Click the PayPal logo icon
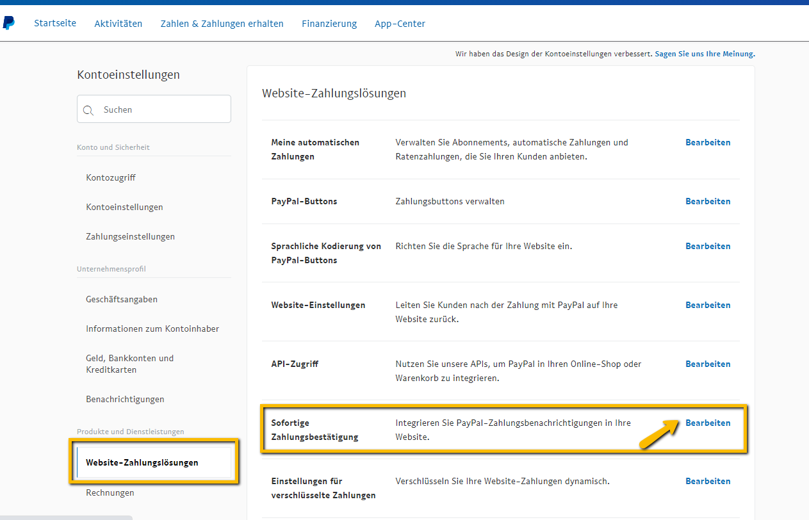This screenshot has height=520, width=809. tap(8, 24)
